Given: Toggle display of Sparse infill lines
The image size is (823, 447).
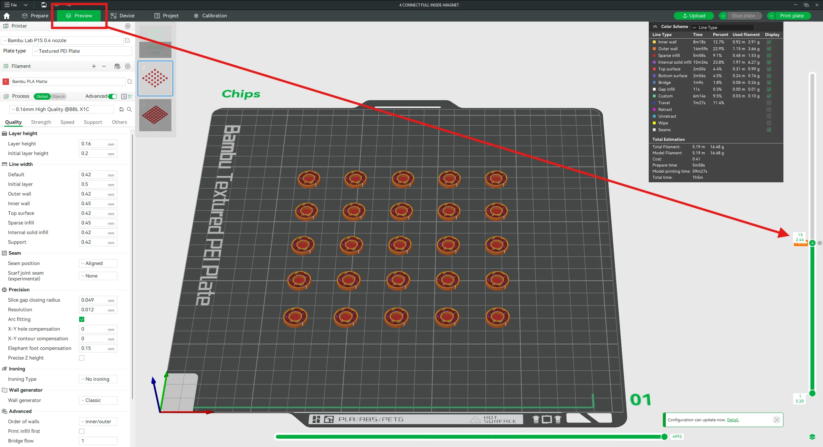Looking at the screenshot, I should pos(769,56).
